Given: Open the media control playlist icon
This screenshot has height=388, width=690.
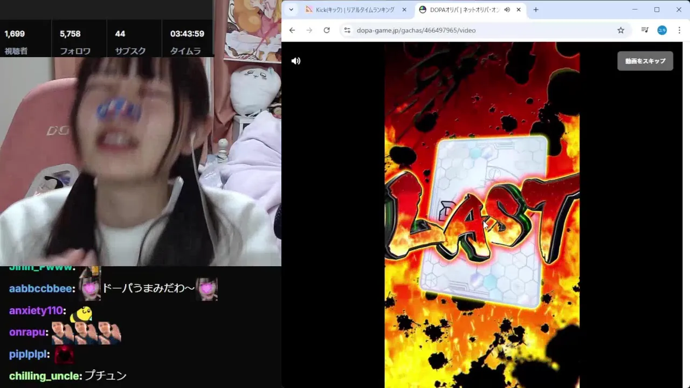Looking at the screenshot, I should [645, 30].
